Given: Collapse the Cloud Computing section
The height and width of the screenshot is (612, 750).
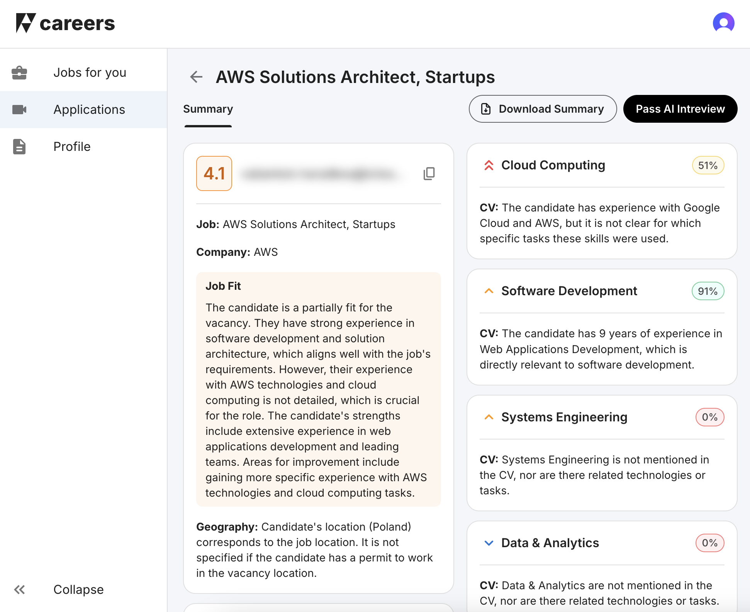Looking at the screenshot, I should (x=489, y=166).
